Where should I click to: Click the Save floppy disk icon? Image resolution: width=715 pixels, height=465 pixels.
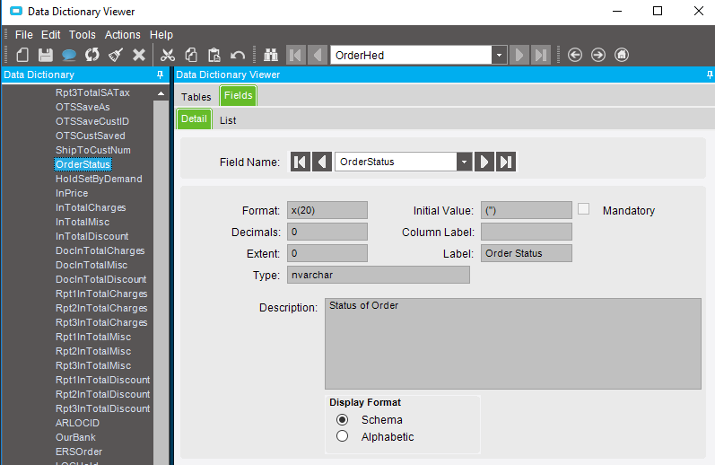click(x=45, y=55)
